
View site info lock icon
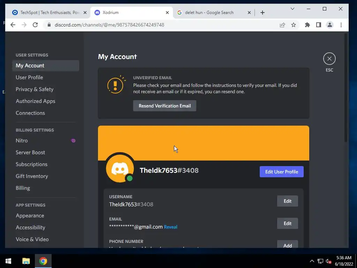pos(49,25)
